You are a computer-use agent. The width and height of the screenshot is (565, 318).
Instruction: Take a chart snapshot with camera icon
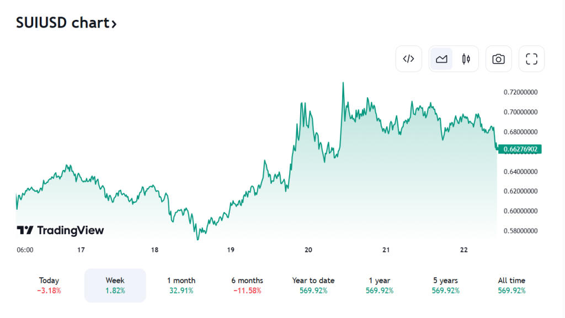pyautogui.click(x=498, y=59)
